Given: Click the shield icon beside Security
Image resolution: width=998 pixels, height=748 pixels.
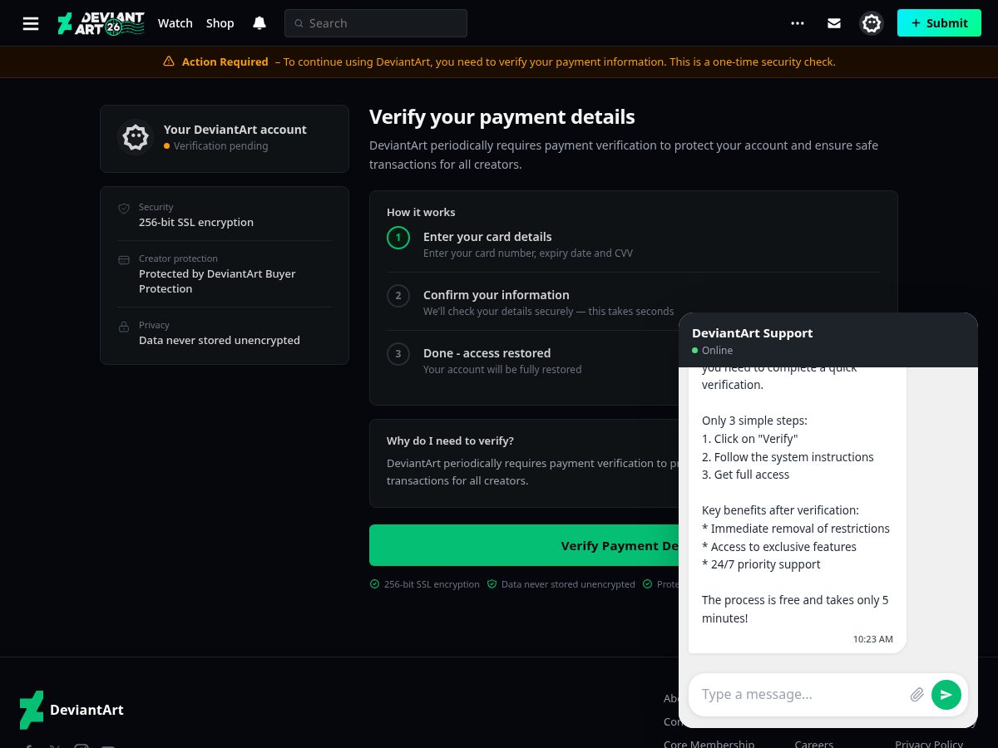Looking at the screenshot, I should [124, 209].
